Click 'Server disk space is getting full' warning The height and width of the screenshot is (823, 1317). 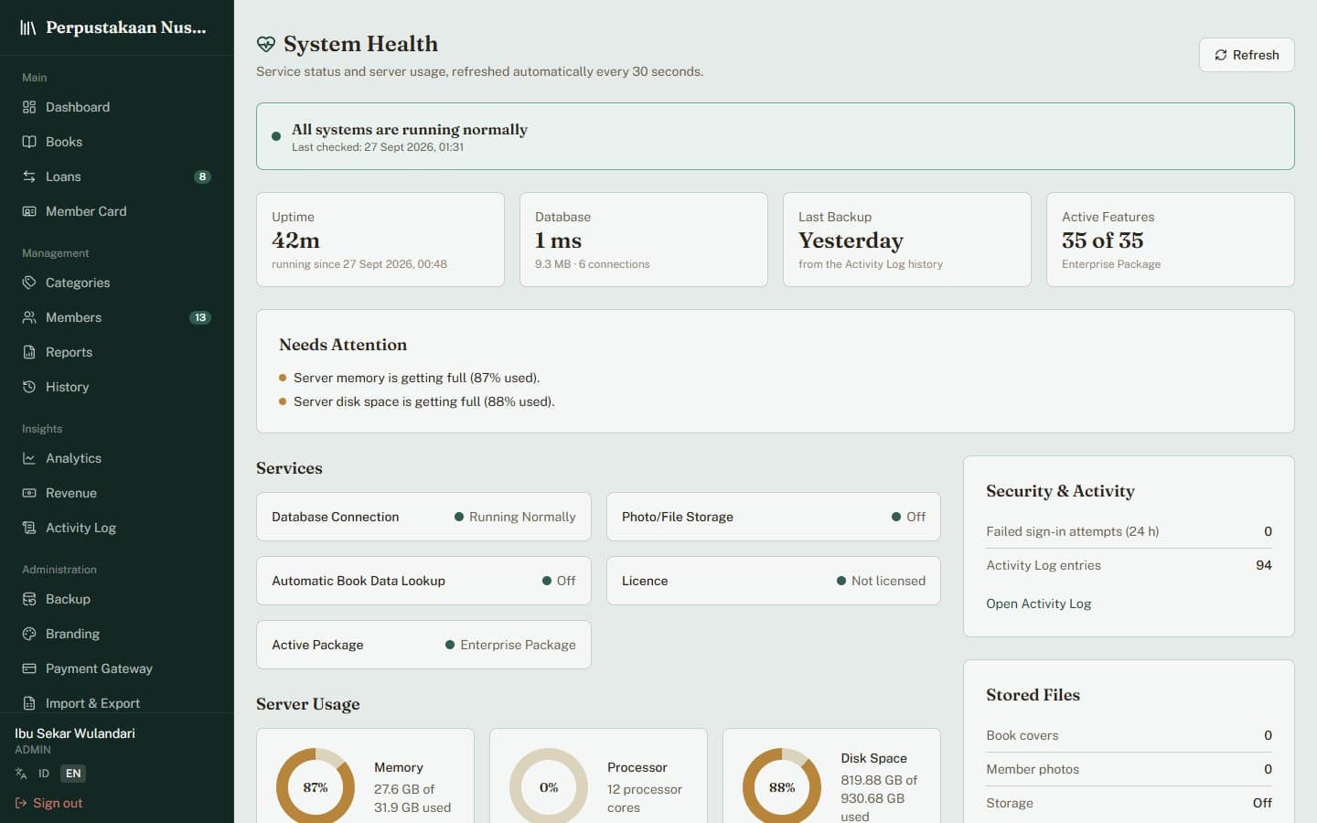tap(424, 401)
